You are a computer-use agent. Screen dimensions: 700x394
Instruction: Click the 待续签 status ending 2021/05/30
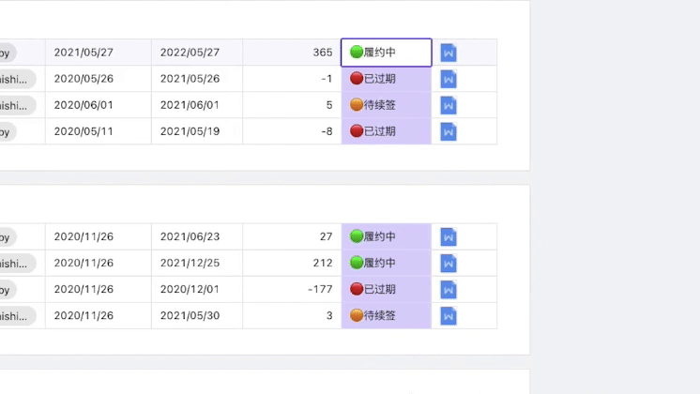(386, 315)
